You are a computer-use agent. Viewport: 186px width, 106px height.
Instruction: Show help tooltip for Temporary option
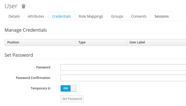pos(49,88)
